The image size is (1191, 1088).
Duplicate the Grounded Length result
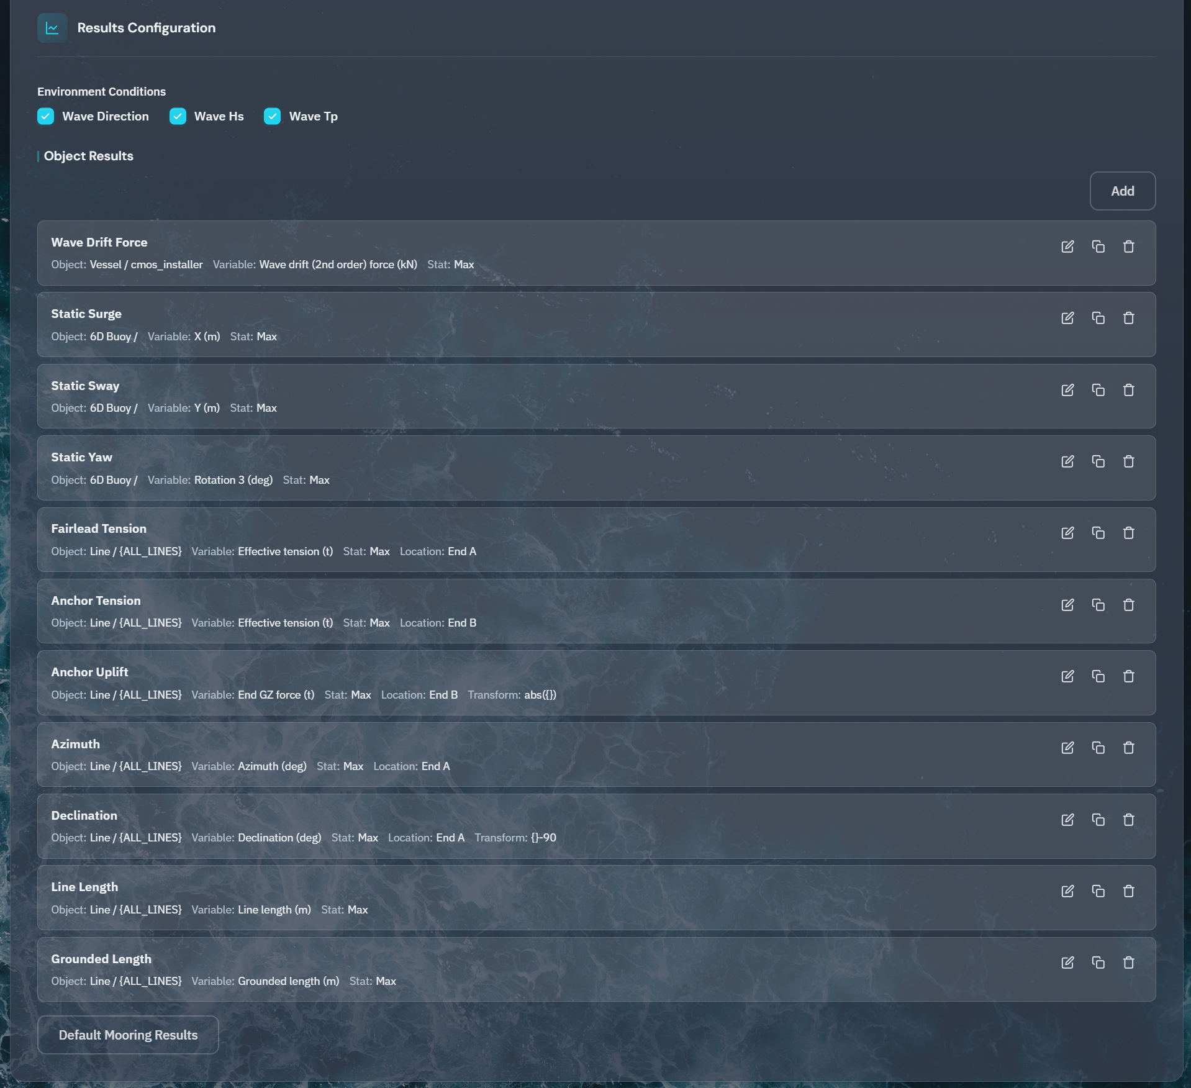coord(1098,963)
